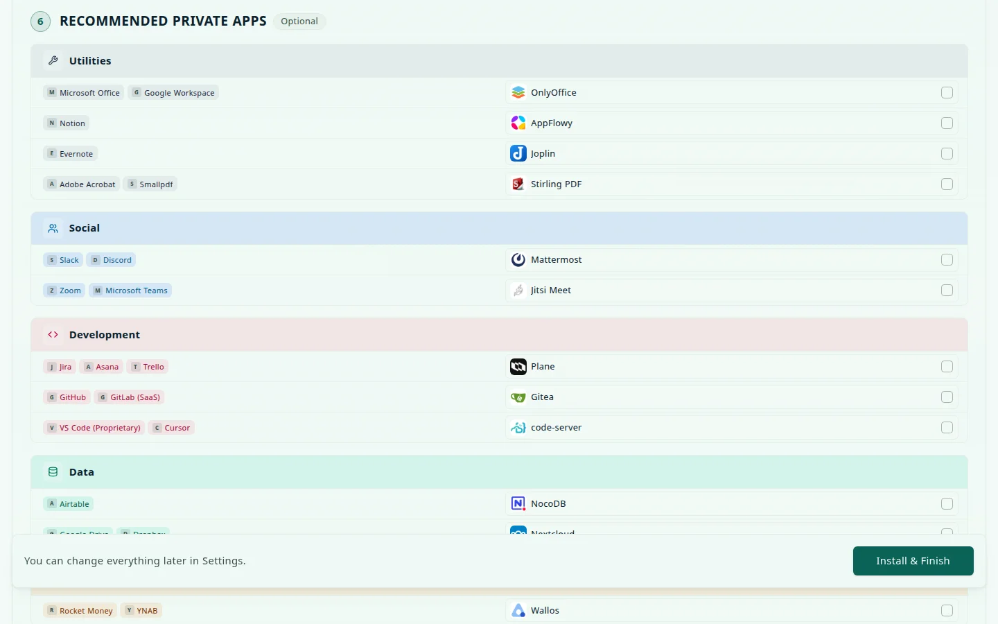
Task: Check the Jitsi Meet checkbox
Action: 947,290
